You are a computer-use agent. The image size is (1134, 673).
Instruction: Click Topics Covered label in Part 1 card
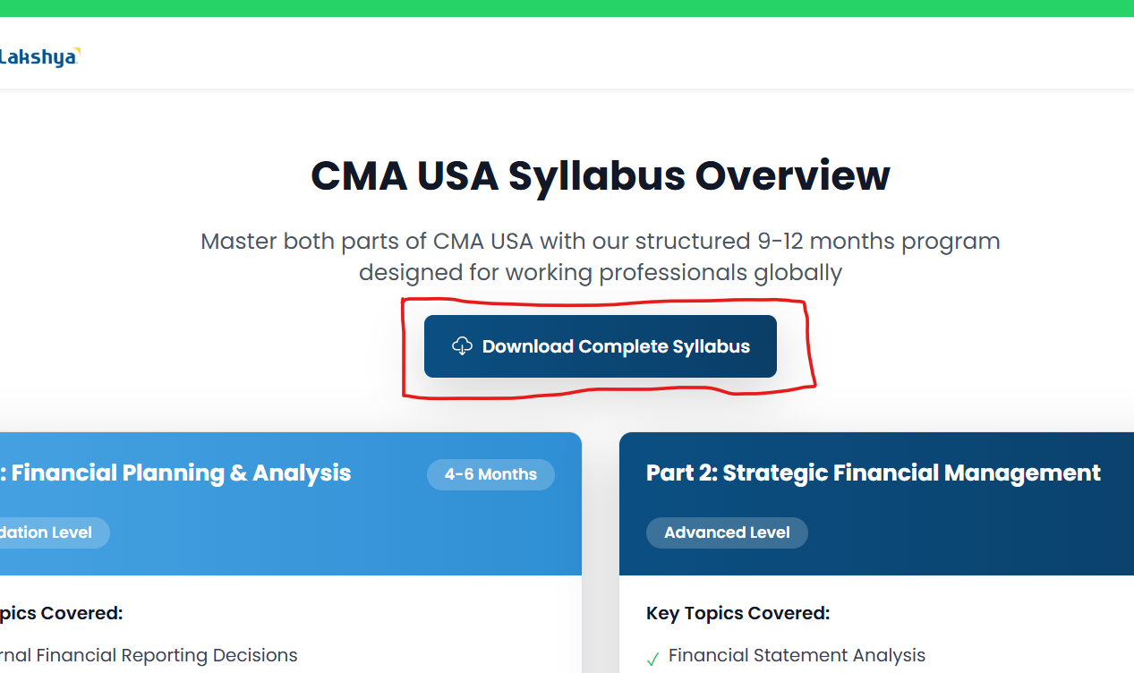(x=61, y=613)
